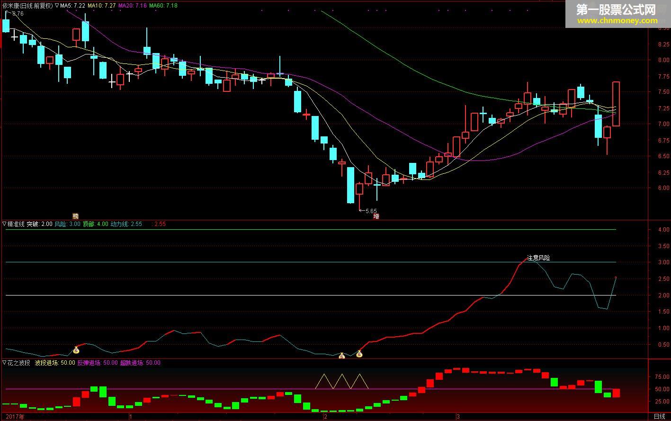Screen dimensions: 671x421
Task: Click the 7.50 price axis value
Action: [x=663, y=92]
